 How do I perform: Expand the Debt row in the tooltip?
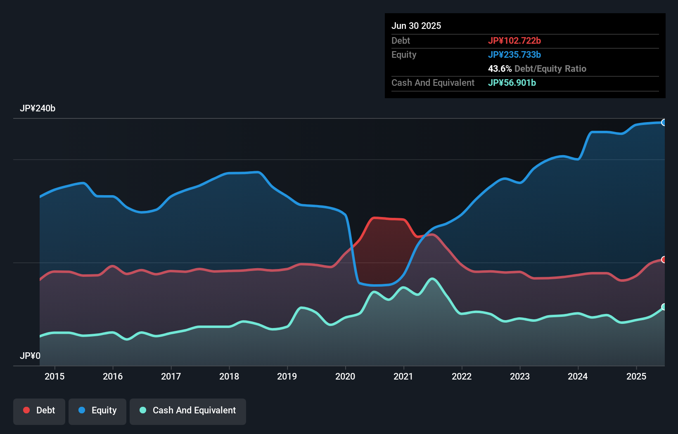pyautogui.click(x=401, y=40)
